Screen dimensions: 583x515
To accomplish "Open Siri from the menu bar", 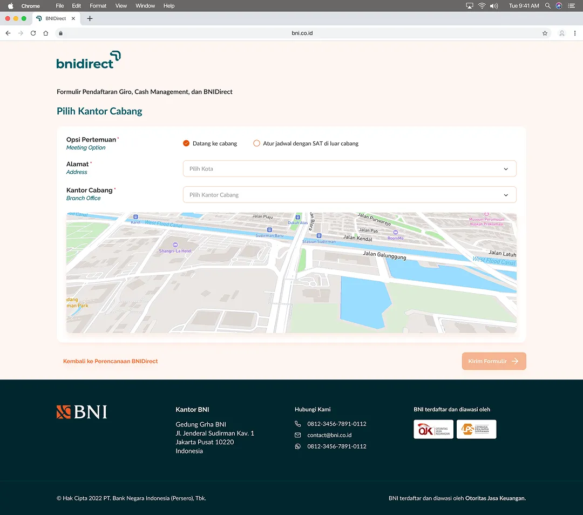I will (559, 5).
